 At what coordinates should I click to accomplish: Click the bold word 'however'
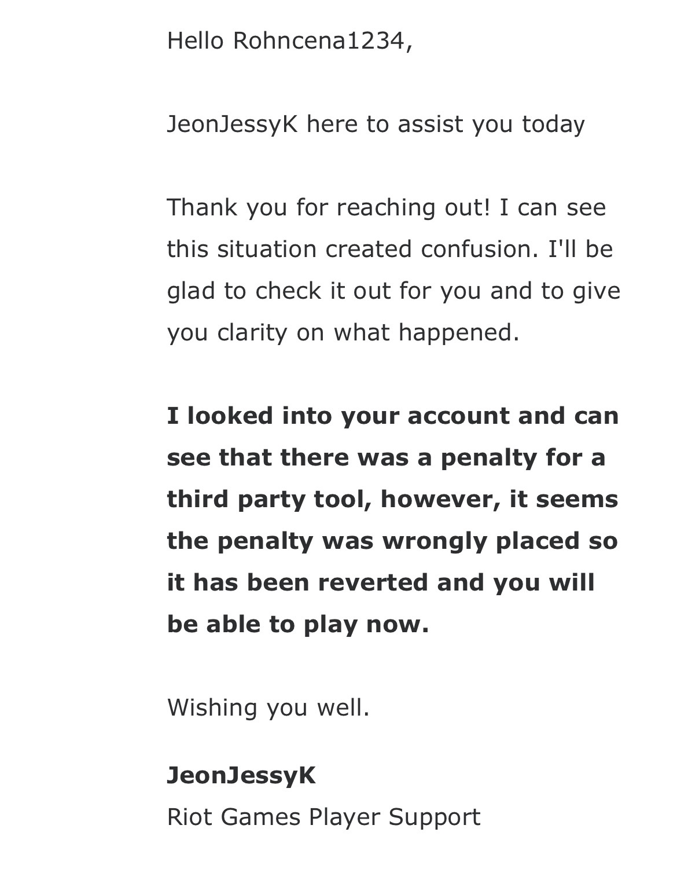(441, 499)
